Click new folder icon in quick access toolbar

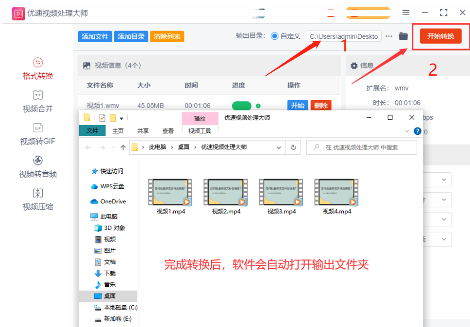pyautogui.click(x=113, y=118)
